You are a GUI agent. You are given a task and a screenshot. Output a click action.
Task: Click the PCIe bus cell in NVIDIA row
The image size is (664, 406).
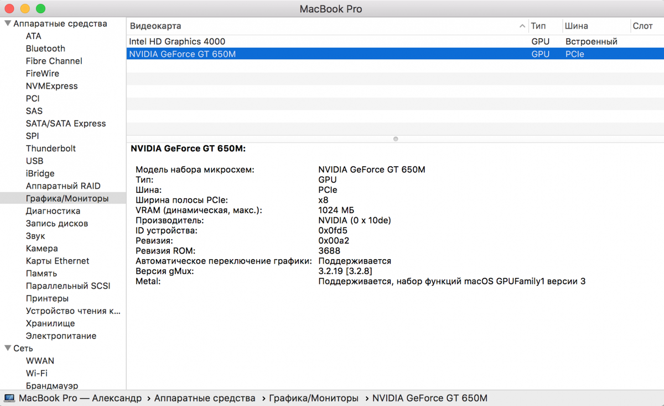point(574,54)
